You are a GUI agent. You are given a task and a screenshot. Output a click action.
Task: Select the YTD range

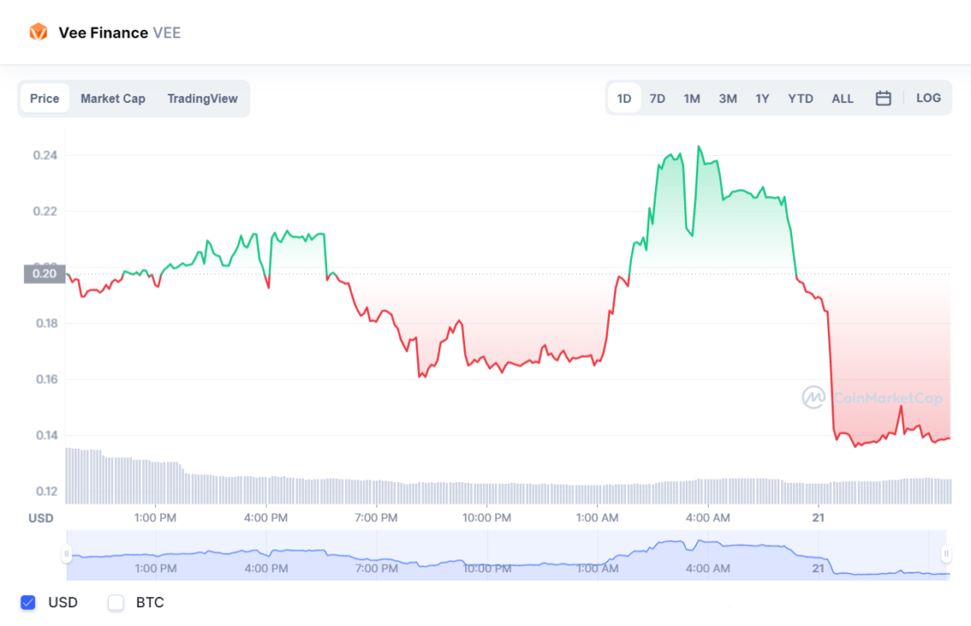click(800, 98)
